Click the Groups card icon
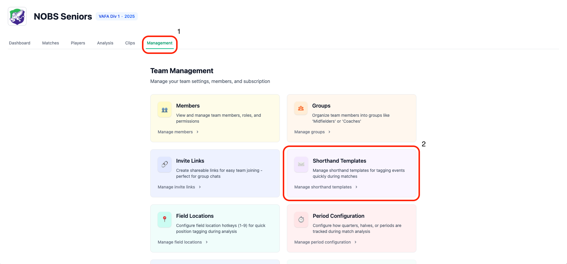Image resolution: width=567 pixels, height=264 pixels. pyautogui.click(x=301, y=108)
